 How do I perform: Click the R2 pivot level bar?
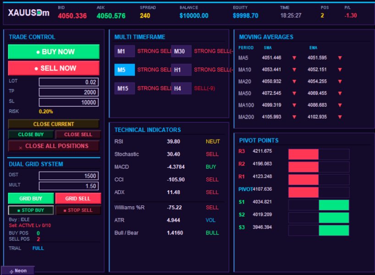(x=319, y=167)
